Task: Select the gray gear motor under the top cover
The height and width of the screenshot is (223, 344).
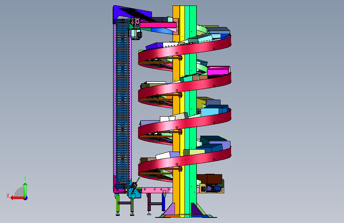Action: tap(136, 35)
